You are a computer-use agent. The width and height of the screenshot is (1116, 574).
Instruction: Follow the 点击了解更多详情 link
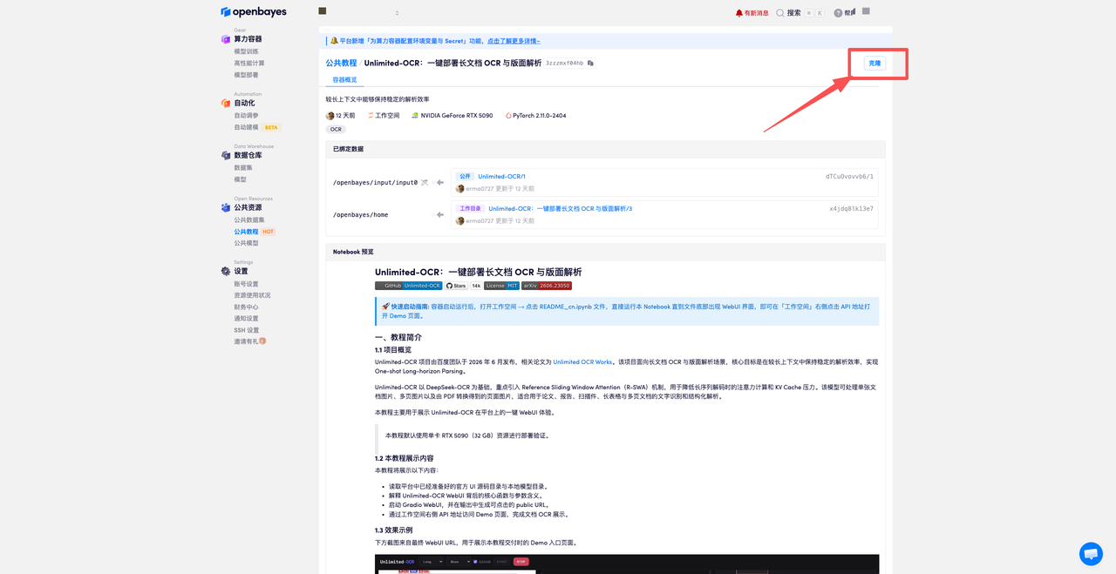point(514,41)
